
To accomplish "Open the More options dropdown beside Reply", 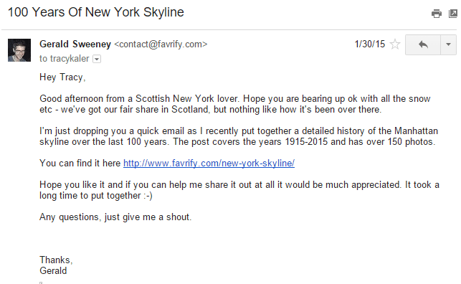I will 448,44.
